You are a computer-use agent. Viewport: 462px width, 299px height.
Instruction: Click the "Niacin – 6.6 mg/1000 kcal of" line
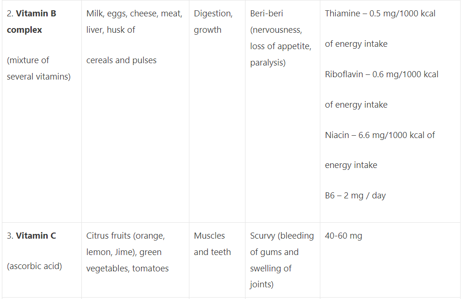(x=380, y=135)
